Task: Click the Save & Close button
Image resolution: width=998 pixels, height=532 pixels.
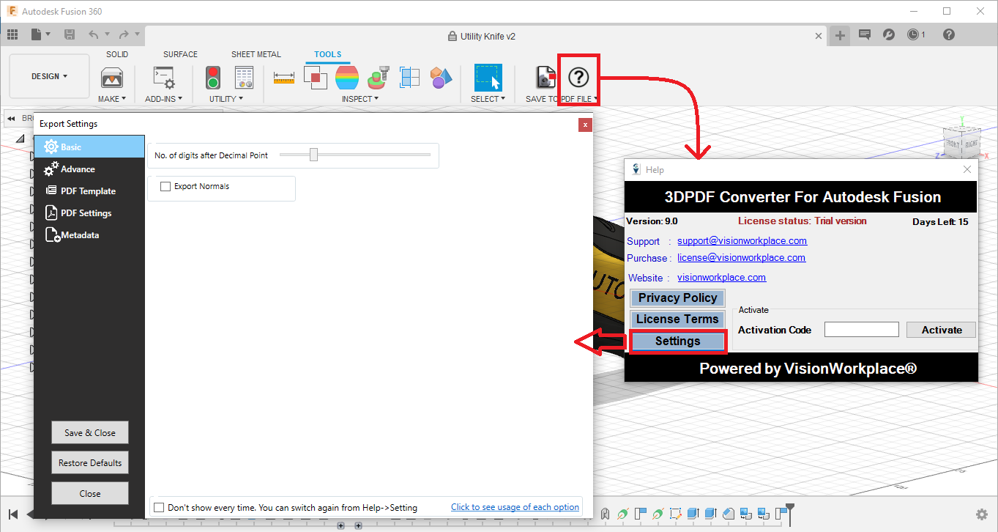Action: click(x=90, y=432)
